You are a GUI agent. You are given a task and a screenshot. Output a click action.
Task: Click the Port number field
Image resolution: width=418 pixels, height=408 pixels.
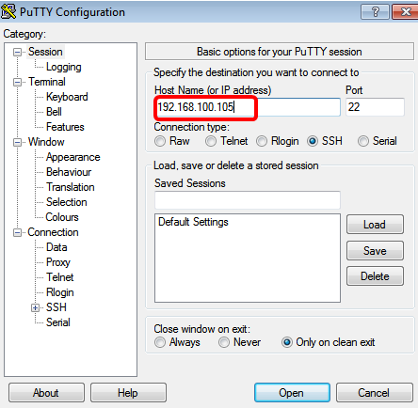pos(375,107)
